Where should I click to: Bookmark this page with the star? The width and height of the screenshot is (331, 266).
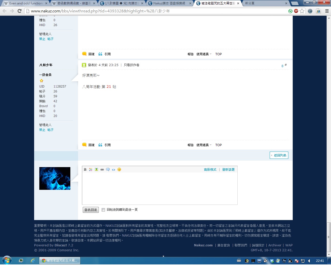pyautogui.click(x=302, y=11)
